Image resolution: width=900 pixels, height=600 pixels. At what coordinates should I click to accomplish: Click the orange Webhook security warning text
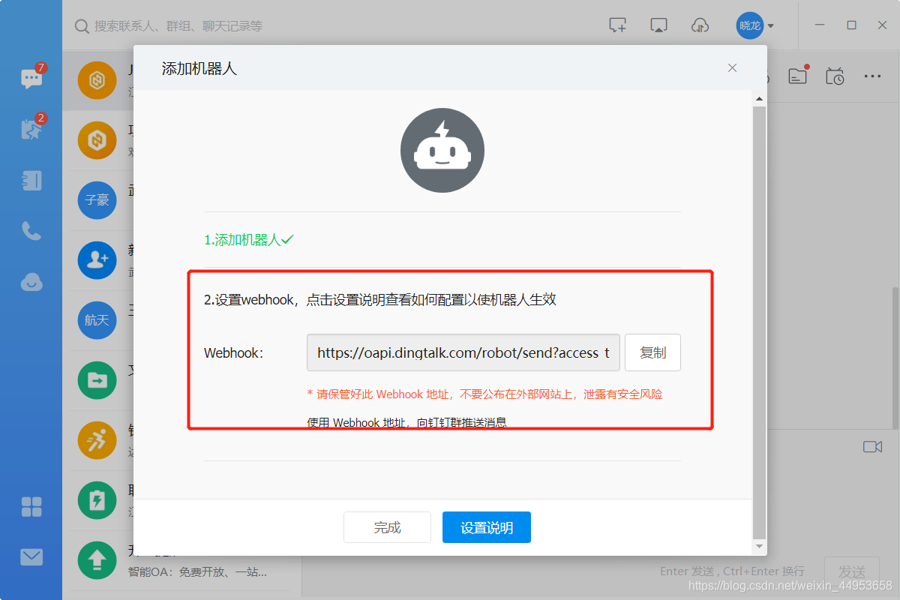point(485,394)
